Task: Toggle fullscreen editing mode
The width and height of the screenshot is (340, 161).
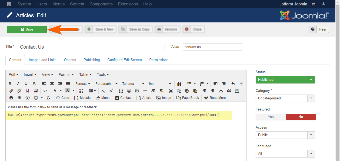Action: (82, 91)
